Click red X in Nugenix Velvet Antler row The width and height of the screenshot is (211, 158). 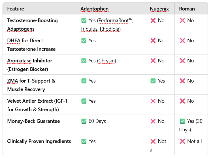click(x=153, y=101)
